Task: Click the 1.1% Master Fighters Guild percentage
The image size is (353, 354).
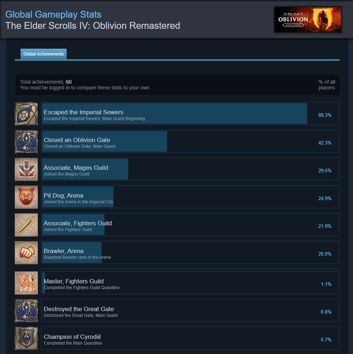Action: tap(326, 284)
